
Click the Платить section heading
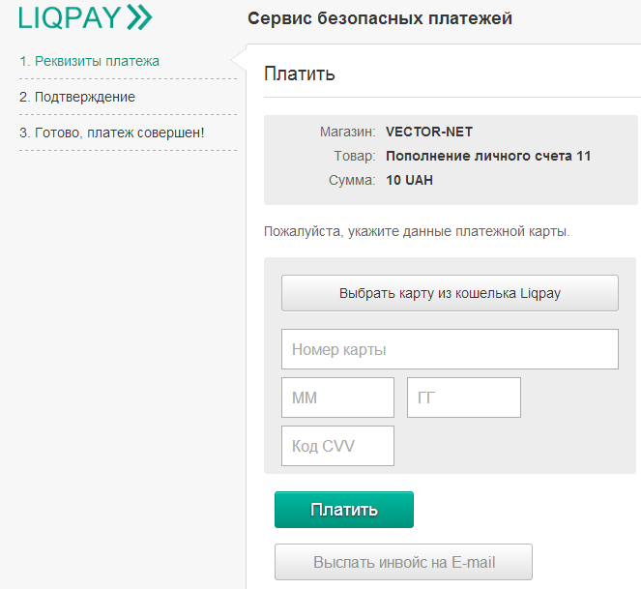pyautogui.click(x=299, y=74)
